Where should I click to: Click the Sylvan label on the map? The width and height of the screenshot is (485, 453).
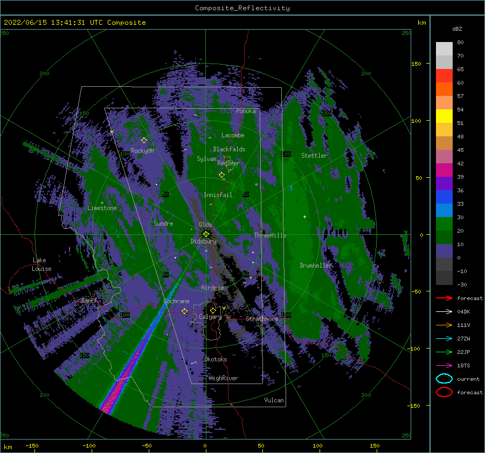(206, 159)
